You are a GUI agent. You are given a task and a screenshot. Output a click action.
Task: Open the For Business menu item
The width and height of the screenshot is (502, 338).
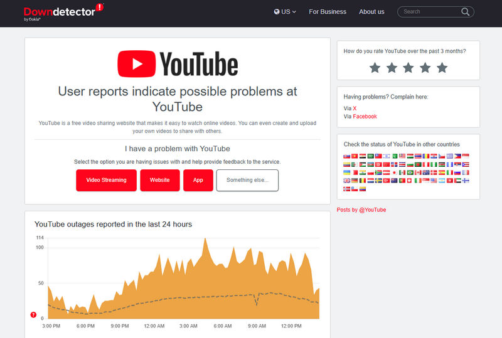[x=327, y=12]
